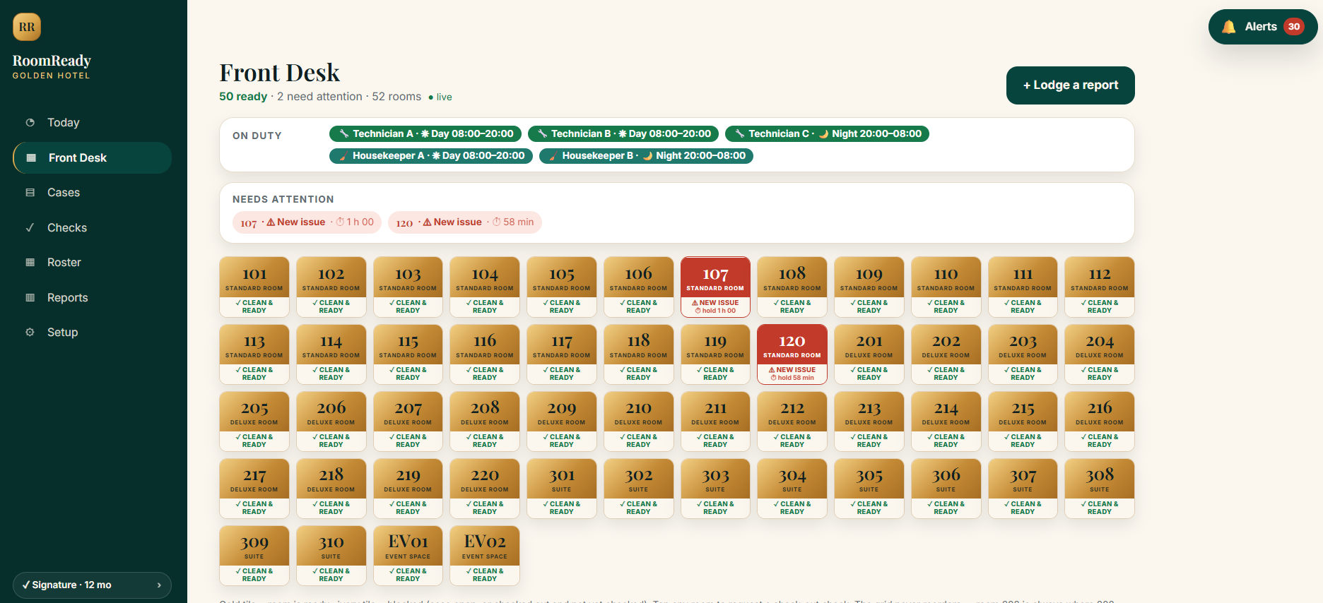1323x603 pixels.
Task: Click the Checks checkmark icon
Action: [30, 227]
